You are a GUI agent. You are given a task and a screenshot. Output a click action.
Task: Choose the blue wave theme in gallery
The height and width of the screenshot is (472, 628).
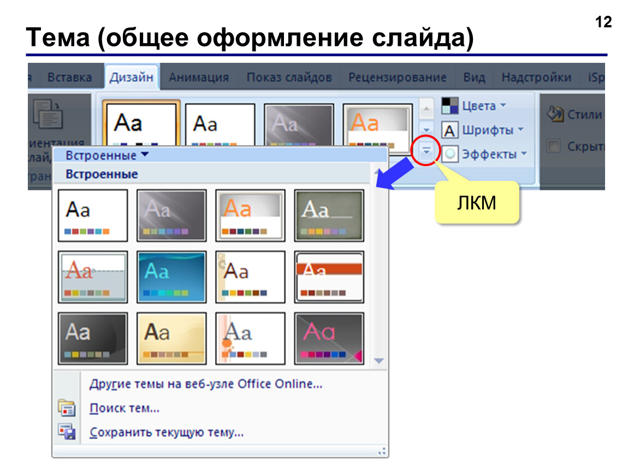(171, 277)
